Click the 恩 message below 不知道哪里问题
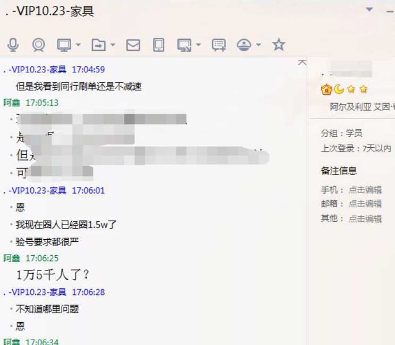This screenshot has height=345, width=395. (x=20, y=326)
